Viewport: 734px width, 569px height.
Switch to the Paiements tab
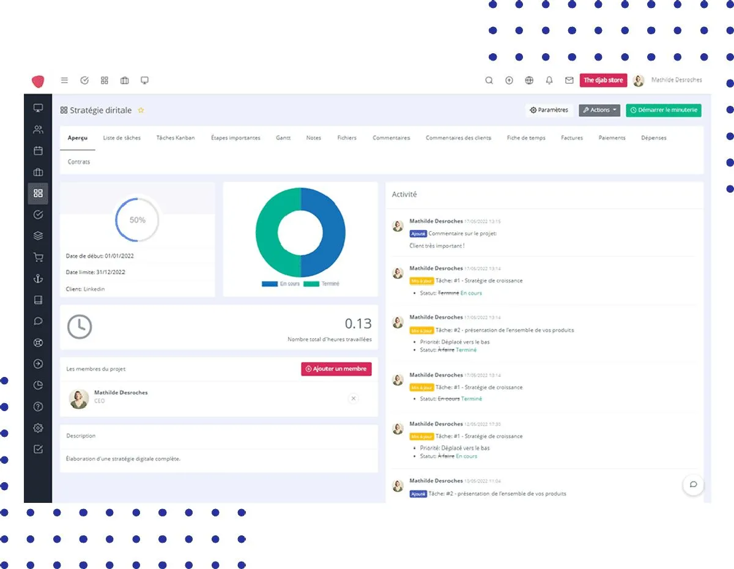612,138
